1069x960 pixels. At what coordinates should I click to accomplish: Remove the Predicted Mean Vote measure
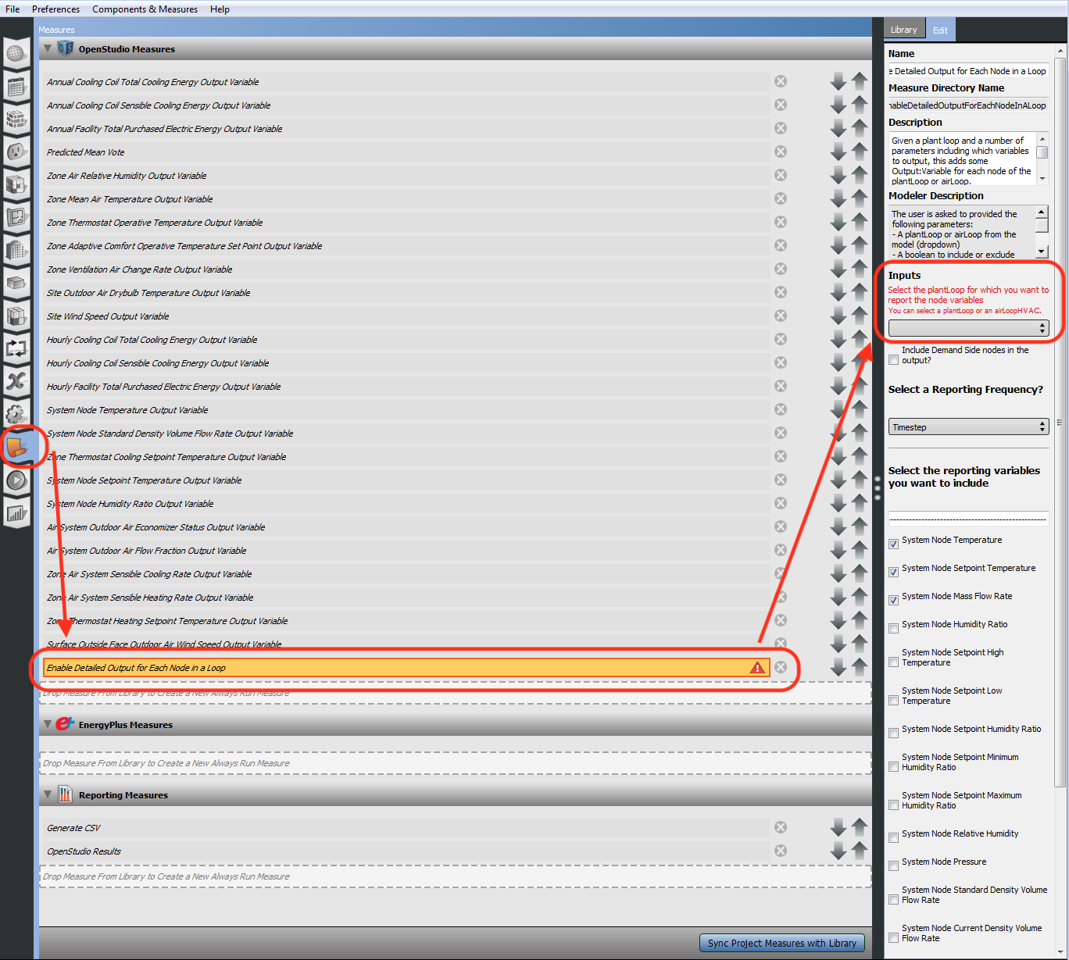pos(781,152)
